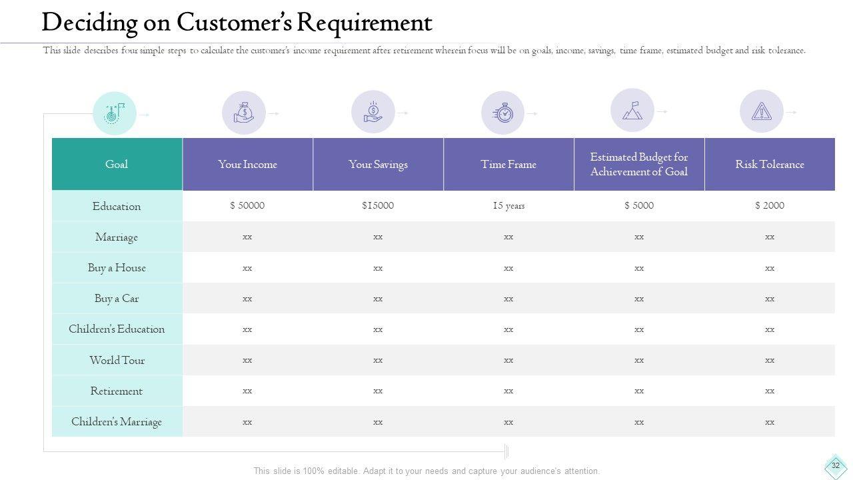Viewport: 853px width, 480px height.
Task: Click the Education row label
Action: tap(117, 206)
